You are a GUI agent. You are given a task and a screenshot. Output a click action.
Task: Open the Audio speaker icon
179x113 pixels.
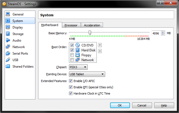point(8,40)
